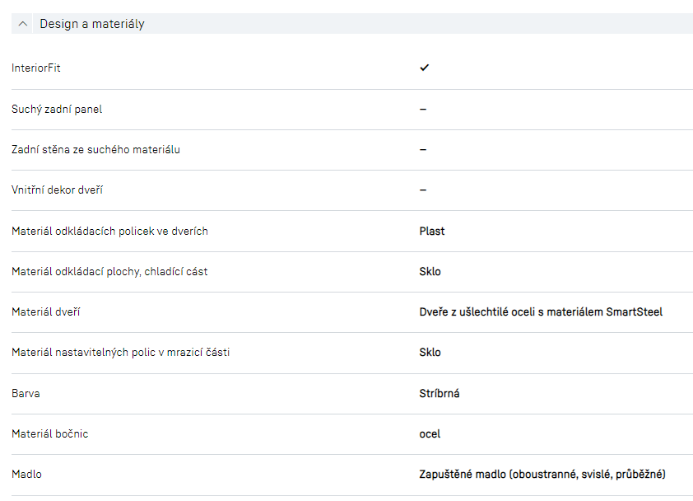Click the Plast value text
Viewport: 693px width, 501px height.
tap(432, 231)
